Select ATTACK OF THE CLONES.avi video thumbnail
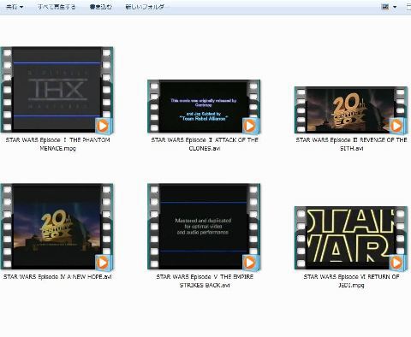This screenshot has height=337, width=411. pos(204,106)
